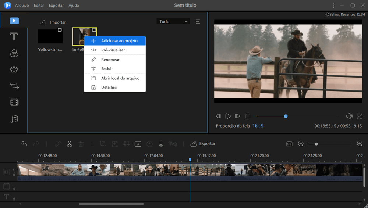Zoom out the timeline with minus magnifier
Screen dimensions: 368x208
301,144
